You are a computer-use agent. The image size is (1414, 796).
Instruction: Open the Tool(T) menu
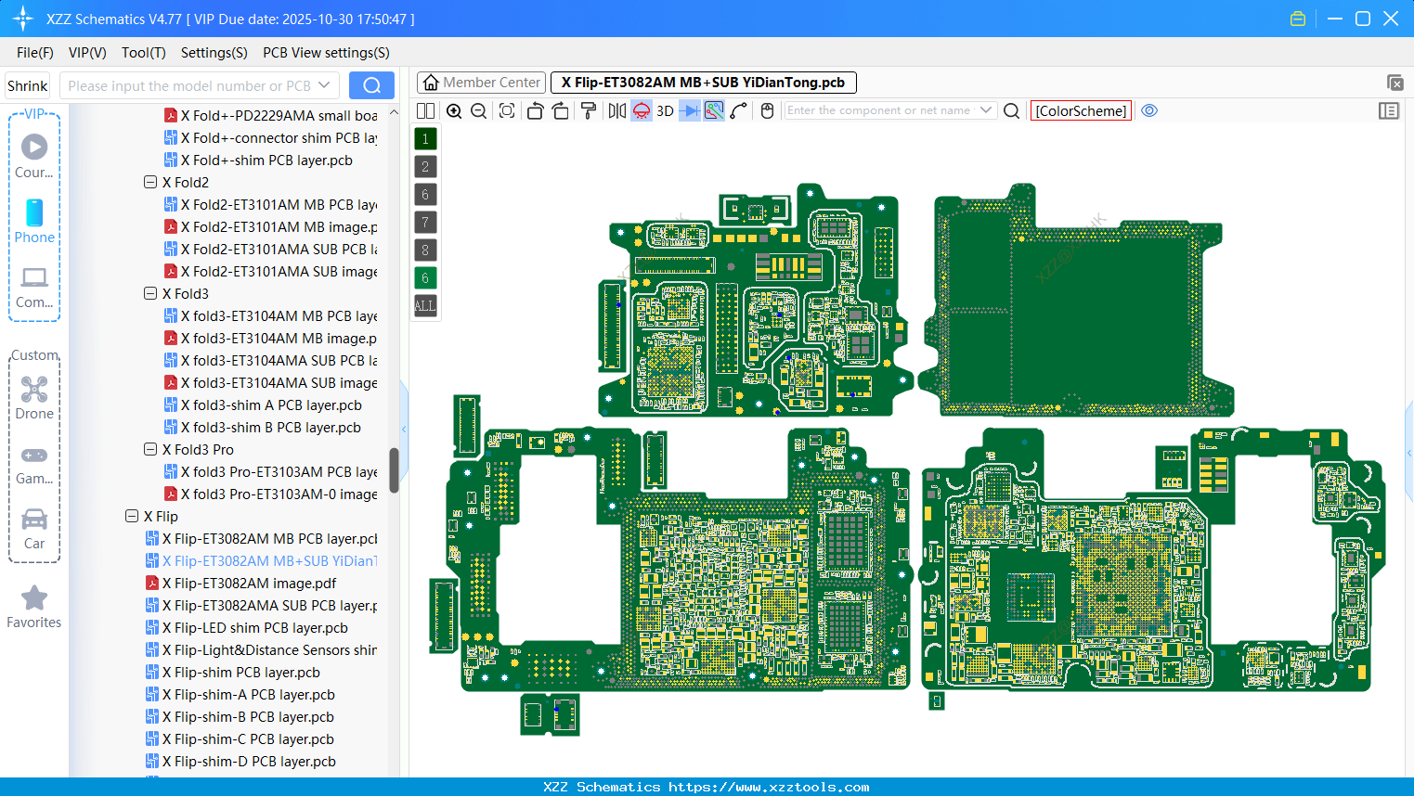(x=144, y=53)
